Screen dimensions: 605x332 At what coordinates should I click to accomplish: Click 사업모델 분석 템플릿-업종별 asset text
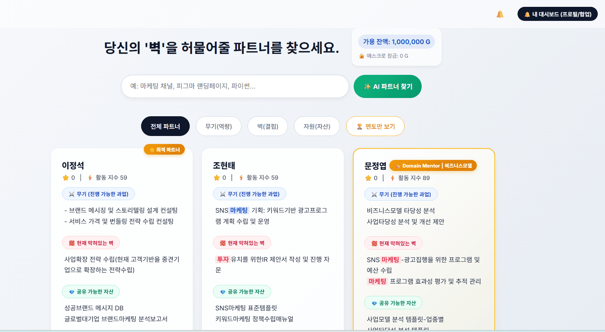(405, 319)
